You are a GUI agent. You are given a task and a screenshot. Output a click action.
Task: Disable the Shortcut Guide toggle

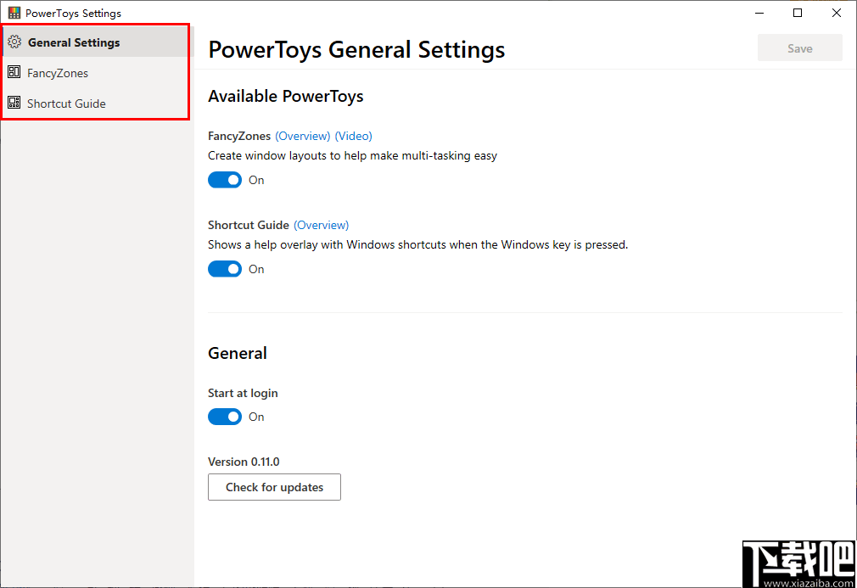click(x=224, y=269)
